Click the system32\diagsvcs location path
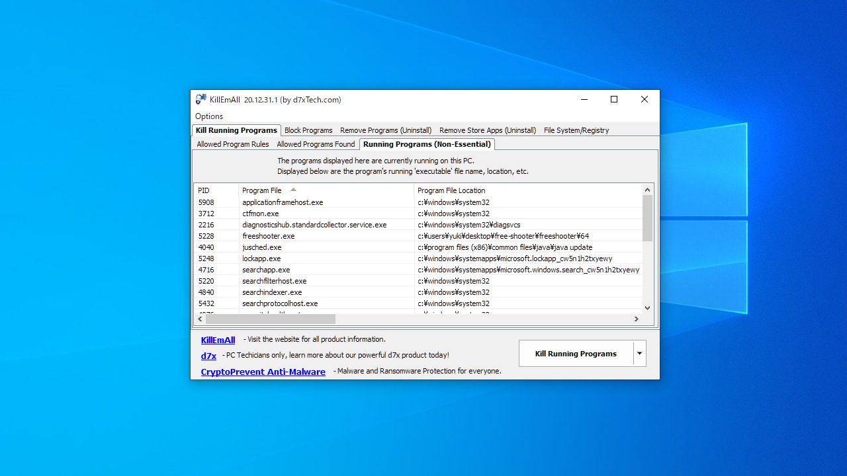This screenshot has width=847, height=476. tap(468, 225)
